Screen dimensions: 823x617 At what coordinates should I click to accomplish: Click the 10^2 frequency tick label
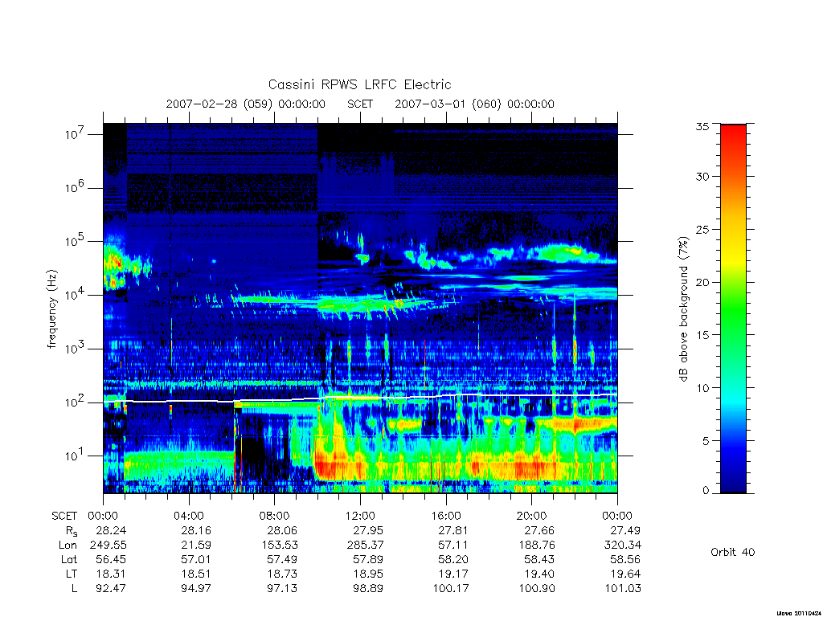(76, 402)
